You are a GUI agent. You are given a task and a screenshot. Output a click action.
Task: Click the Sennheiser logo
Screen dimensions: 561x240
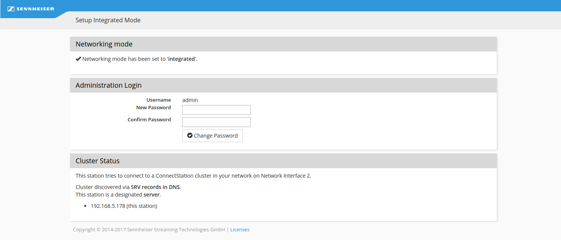[x=31, y=9]
